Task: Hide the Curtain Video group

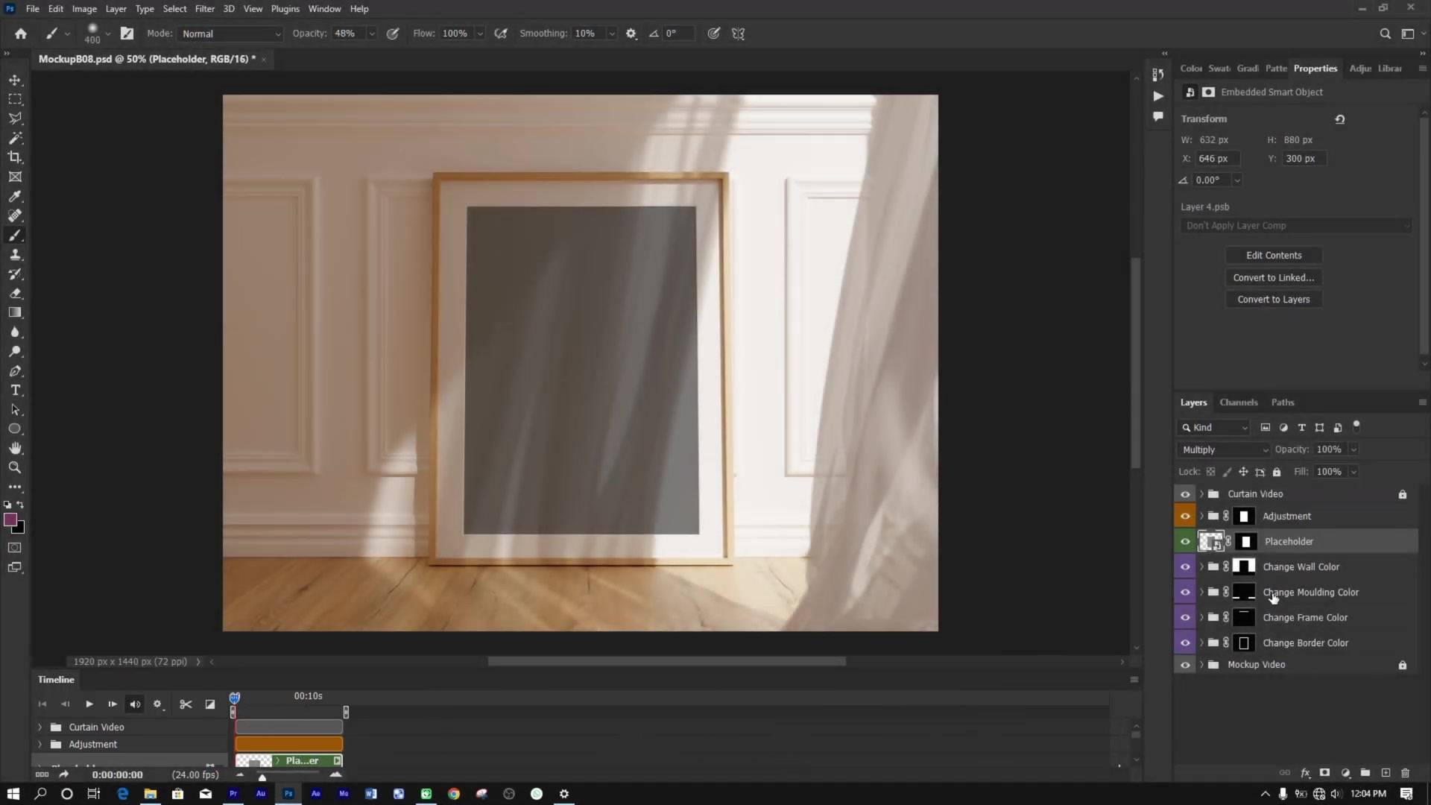Action: coord(1185,493)
